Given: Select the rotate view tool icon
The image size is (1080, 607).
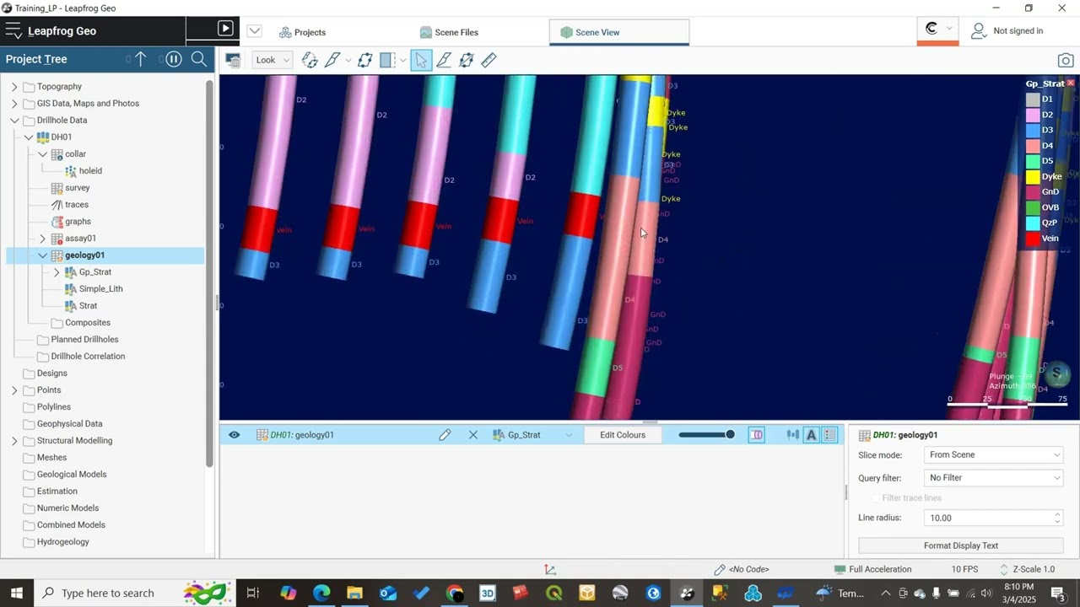Looking at the screenshot, I should pos(310,61).
